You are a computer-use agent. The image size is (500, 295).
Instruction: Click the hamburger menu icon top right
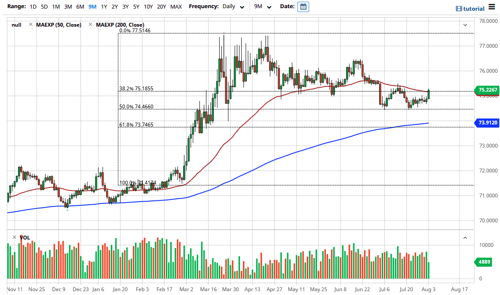tap(491, 7)
